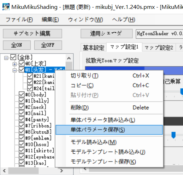
Task: Collapse the [全体] root node
Action: (6, 58)
